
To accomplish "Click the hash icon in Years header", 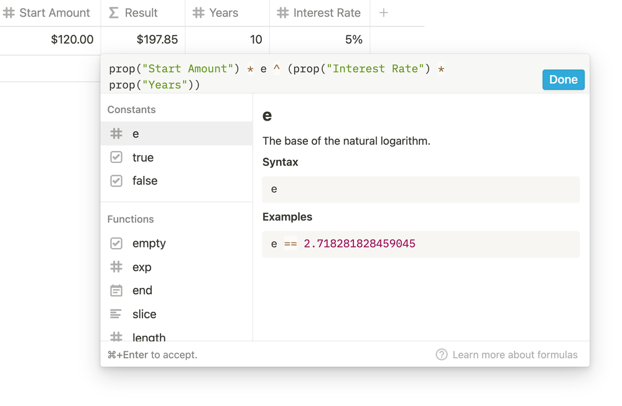I will [x=198, y=13].
